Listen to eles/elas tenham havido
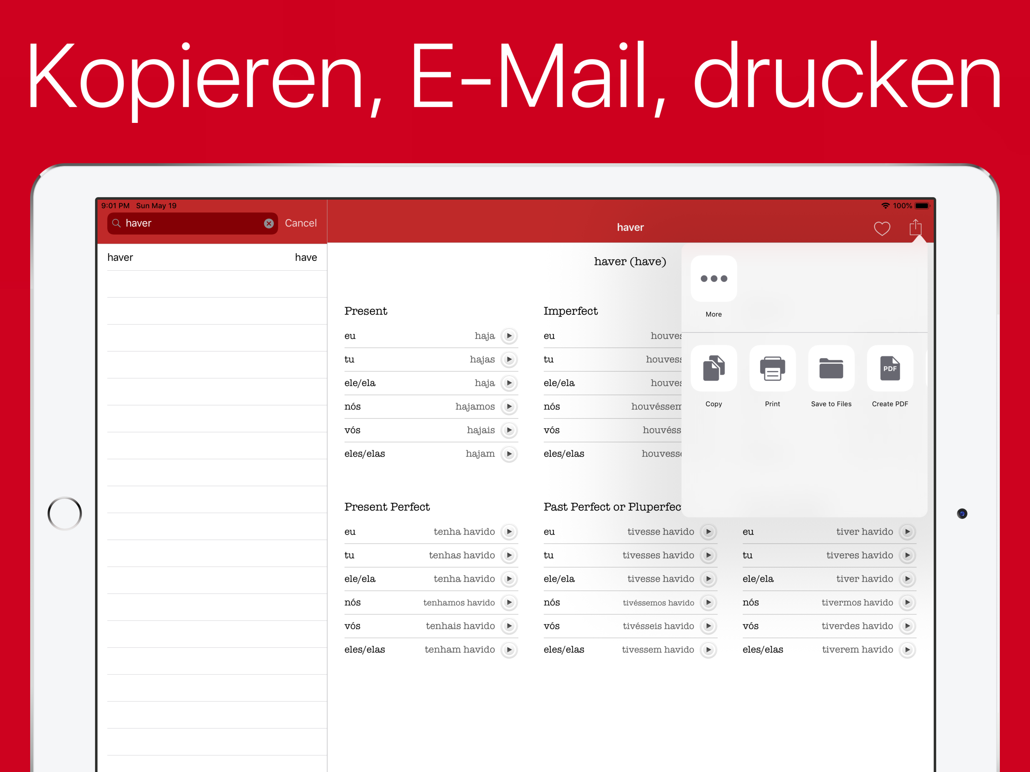 click(x=509, y=649)
